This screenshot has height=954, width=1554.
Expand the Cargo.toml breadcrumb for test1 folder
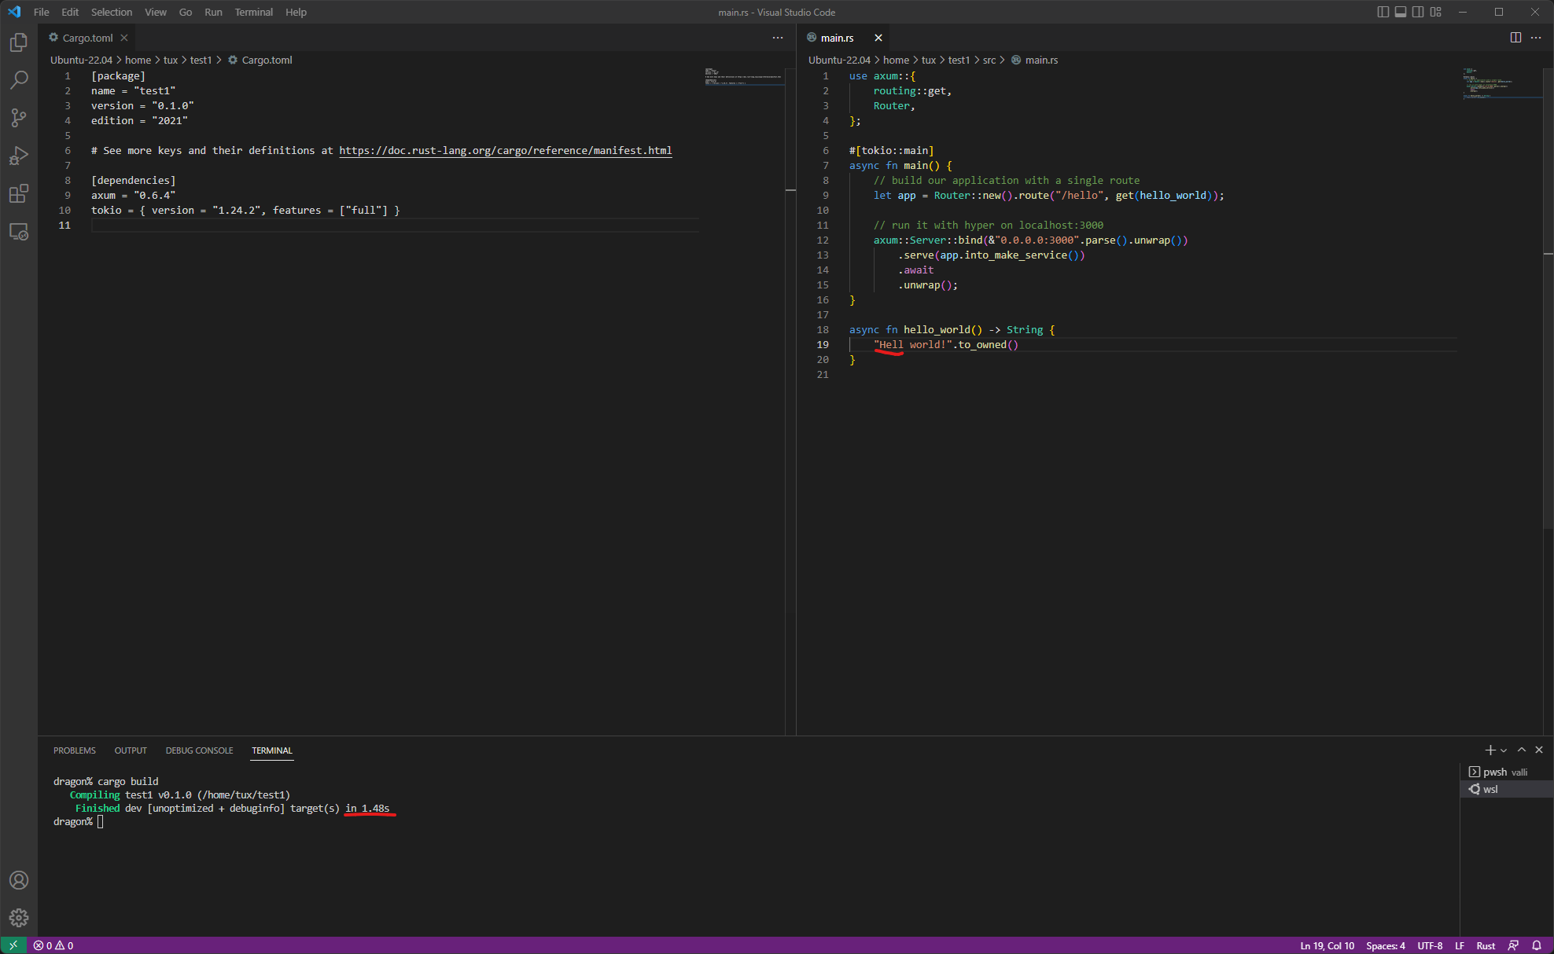[201, 60]
